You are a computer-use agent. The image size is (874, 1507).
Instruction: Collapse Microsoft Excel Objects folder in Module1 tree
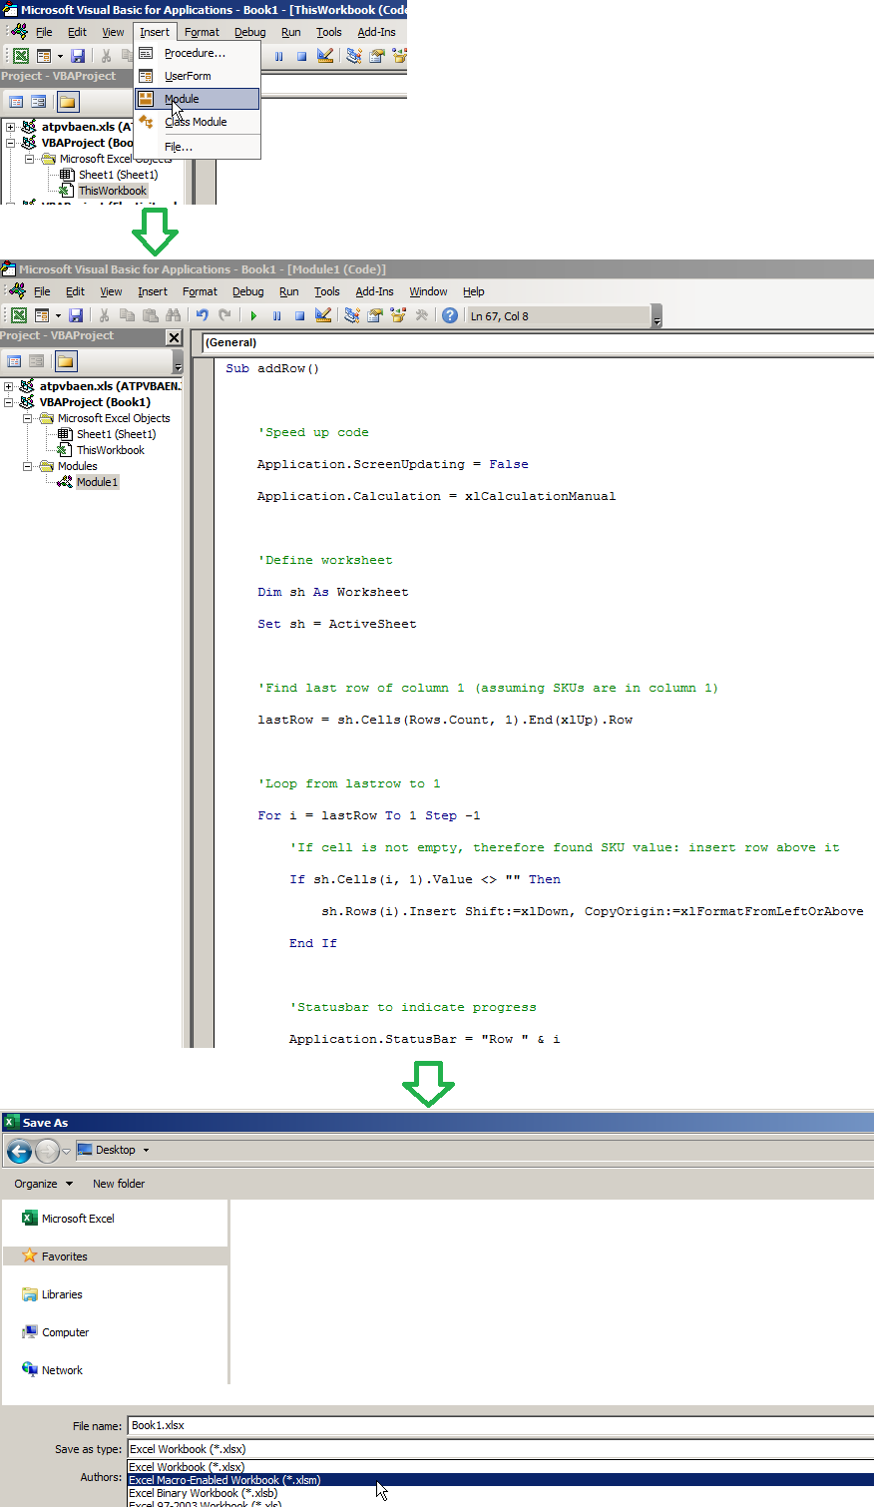[x=28, y=418]
